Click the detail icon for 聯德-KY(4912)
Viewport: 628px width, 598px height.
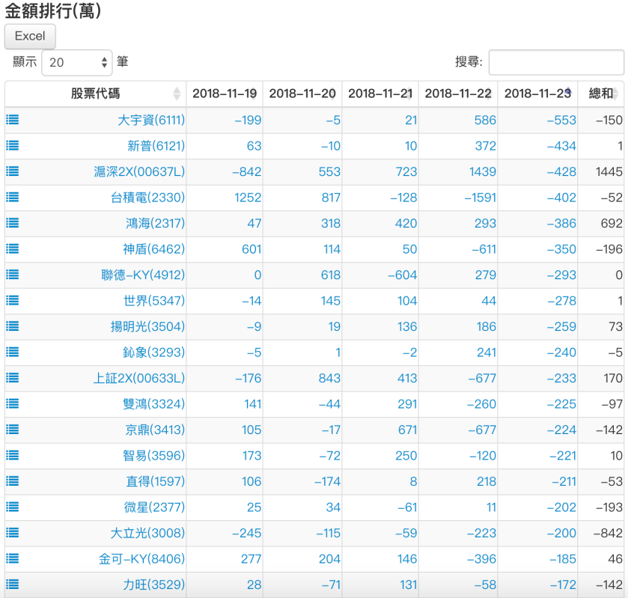coord(12,275)
